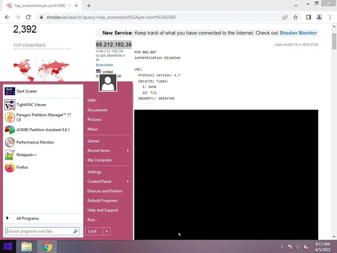Click the 2,392 total results count
This screenshot has width=337, height=253.
25,29
